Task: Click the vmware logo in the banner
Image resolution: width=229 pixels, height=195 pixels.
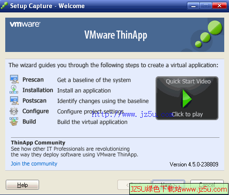Action: click(25, 24)
